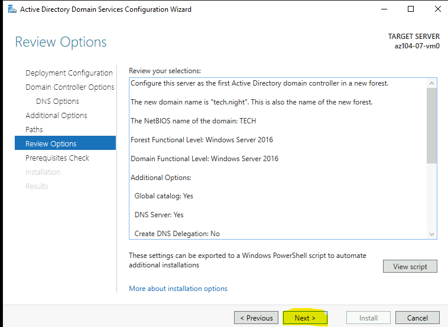Switch to Paths step
The width and height of the screenshot is (448, 327).
(34, 129)
